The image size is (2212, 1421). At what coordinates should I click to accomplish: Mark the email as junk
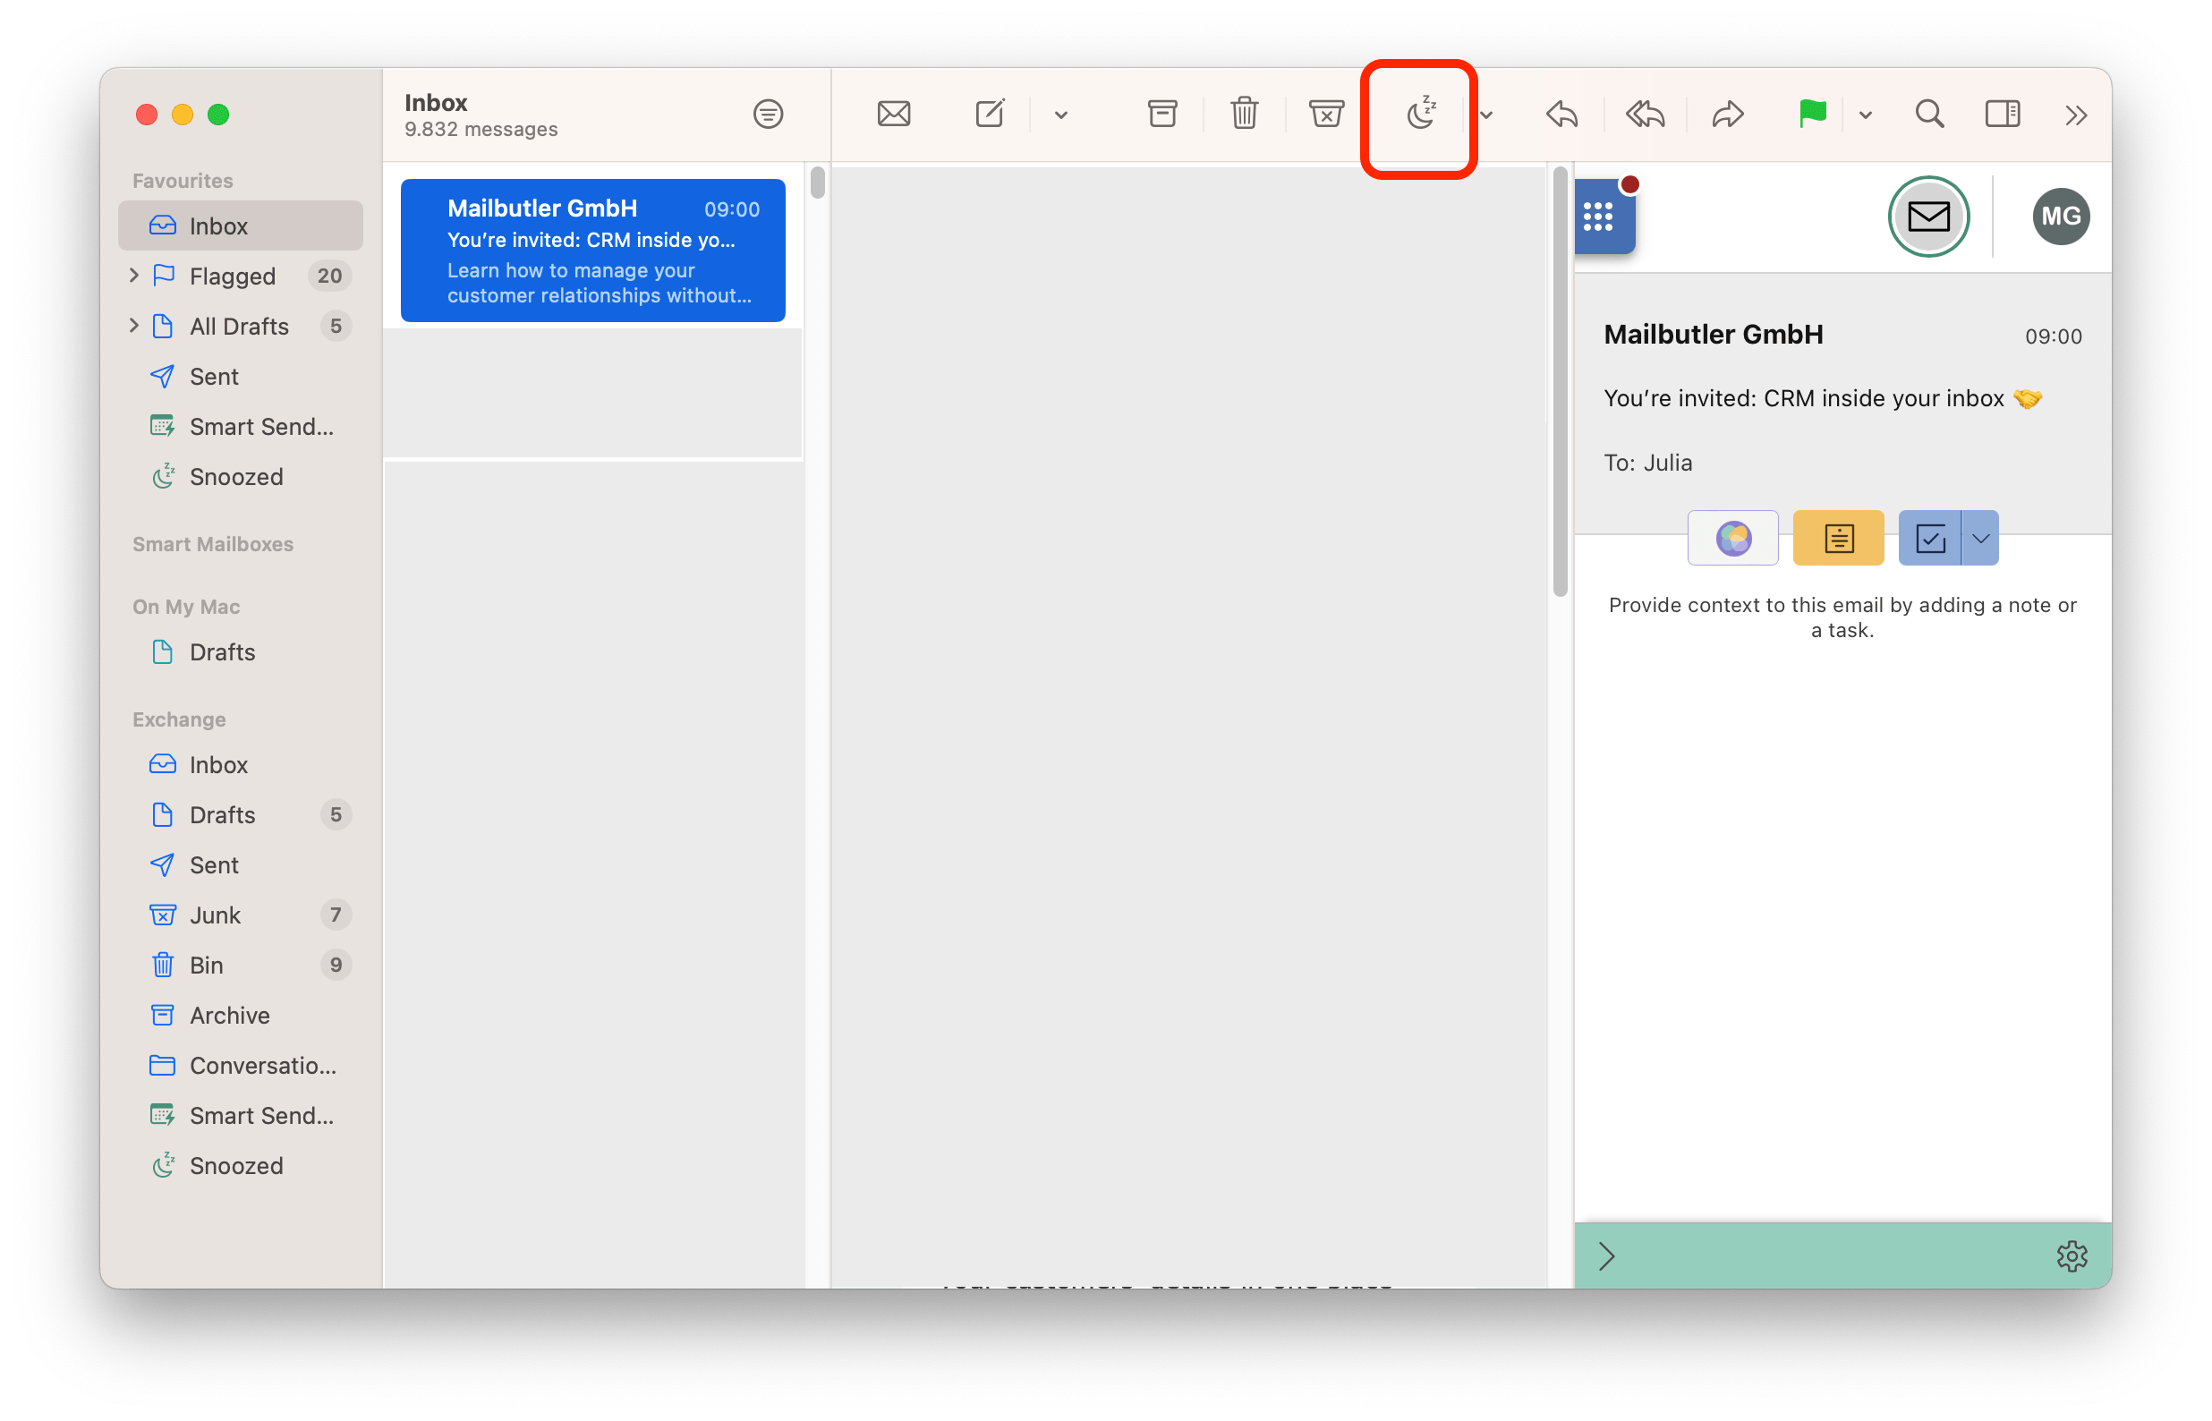point(1325,114)
